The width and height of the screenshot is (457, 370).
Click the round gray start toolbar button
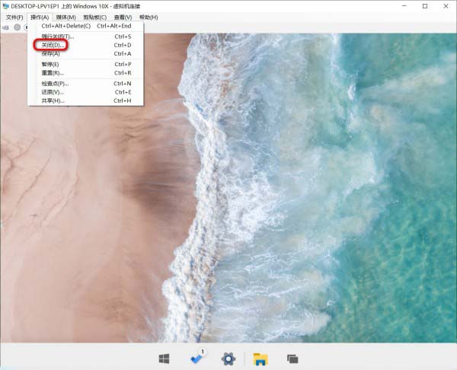point(18,27)
